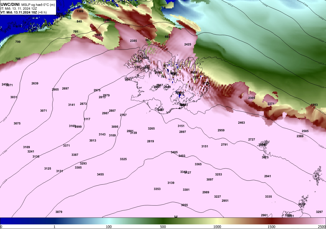Click the 2897 height value
326x229 pixels.
[x=183, y=132]
